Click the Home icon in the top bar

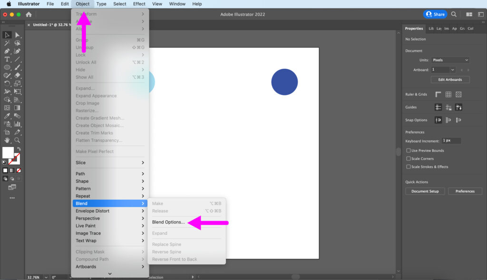coord(29,15)
